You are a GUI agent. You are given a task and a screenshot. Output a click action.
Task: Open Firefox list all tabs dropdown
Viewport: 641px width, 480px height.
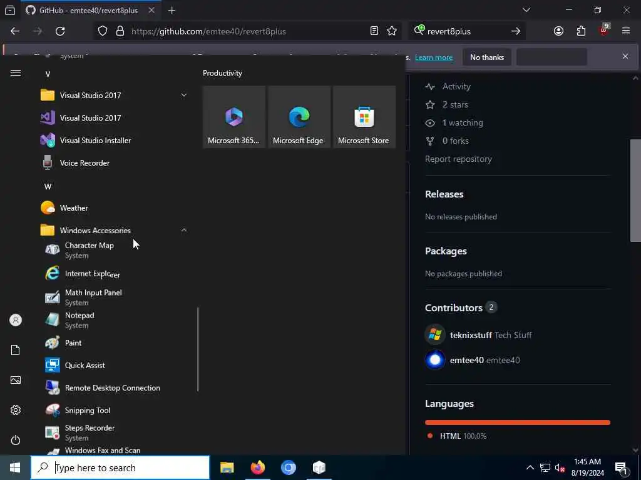(526, 10)
